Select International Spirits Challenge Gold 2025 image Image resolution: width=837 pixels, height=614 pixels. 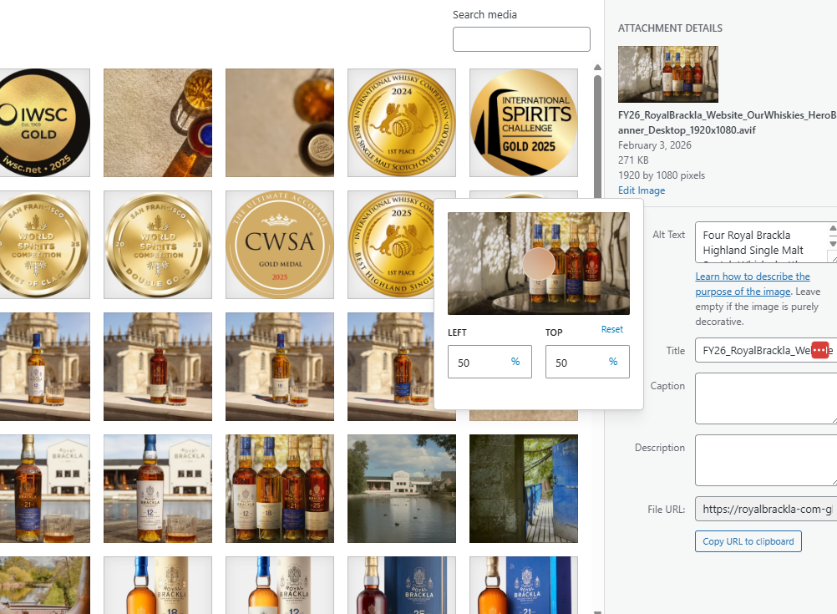click(524, 123)
